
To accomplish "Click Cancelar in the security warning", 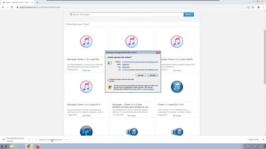I will tap(153, 75).
